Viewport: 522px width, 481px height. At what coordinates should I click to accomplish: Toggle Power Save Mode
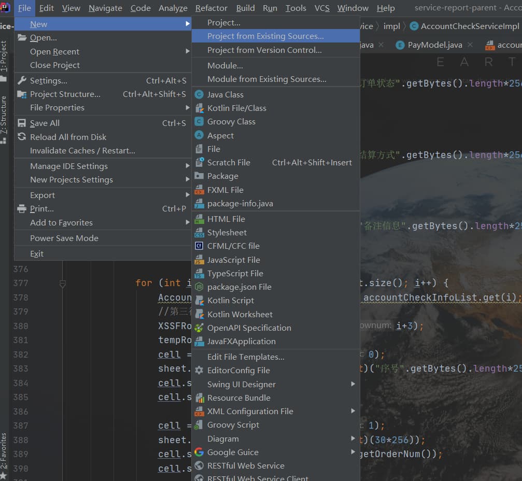pos(64,238)
